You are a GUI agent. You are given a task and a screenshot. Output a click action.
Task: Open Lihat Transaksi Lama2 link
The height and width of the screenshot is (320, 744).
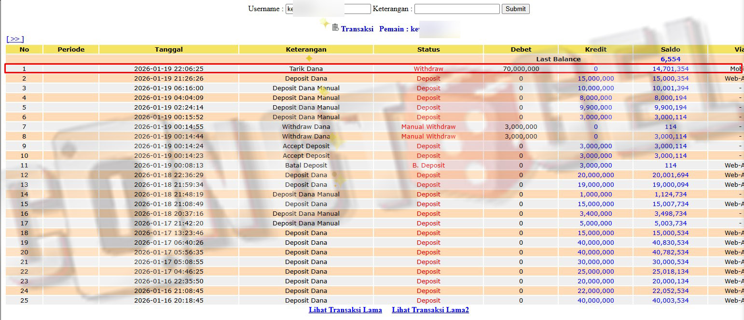pos(430,310)
